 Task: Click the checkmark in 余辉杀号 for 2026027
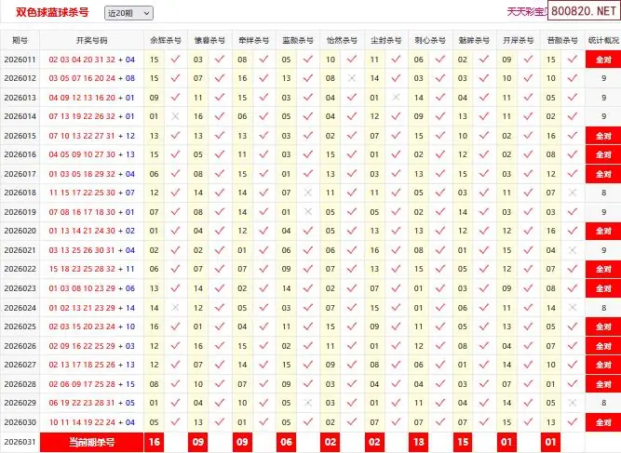[175, 365]
